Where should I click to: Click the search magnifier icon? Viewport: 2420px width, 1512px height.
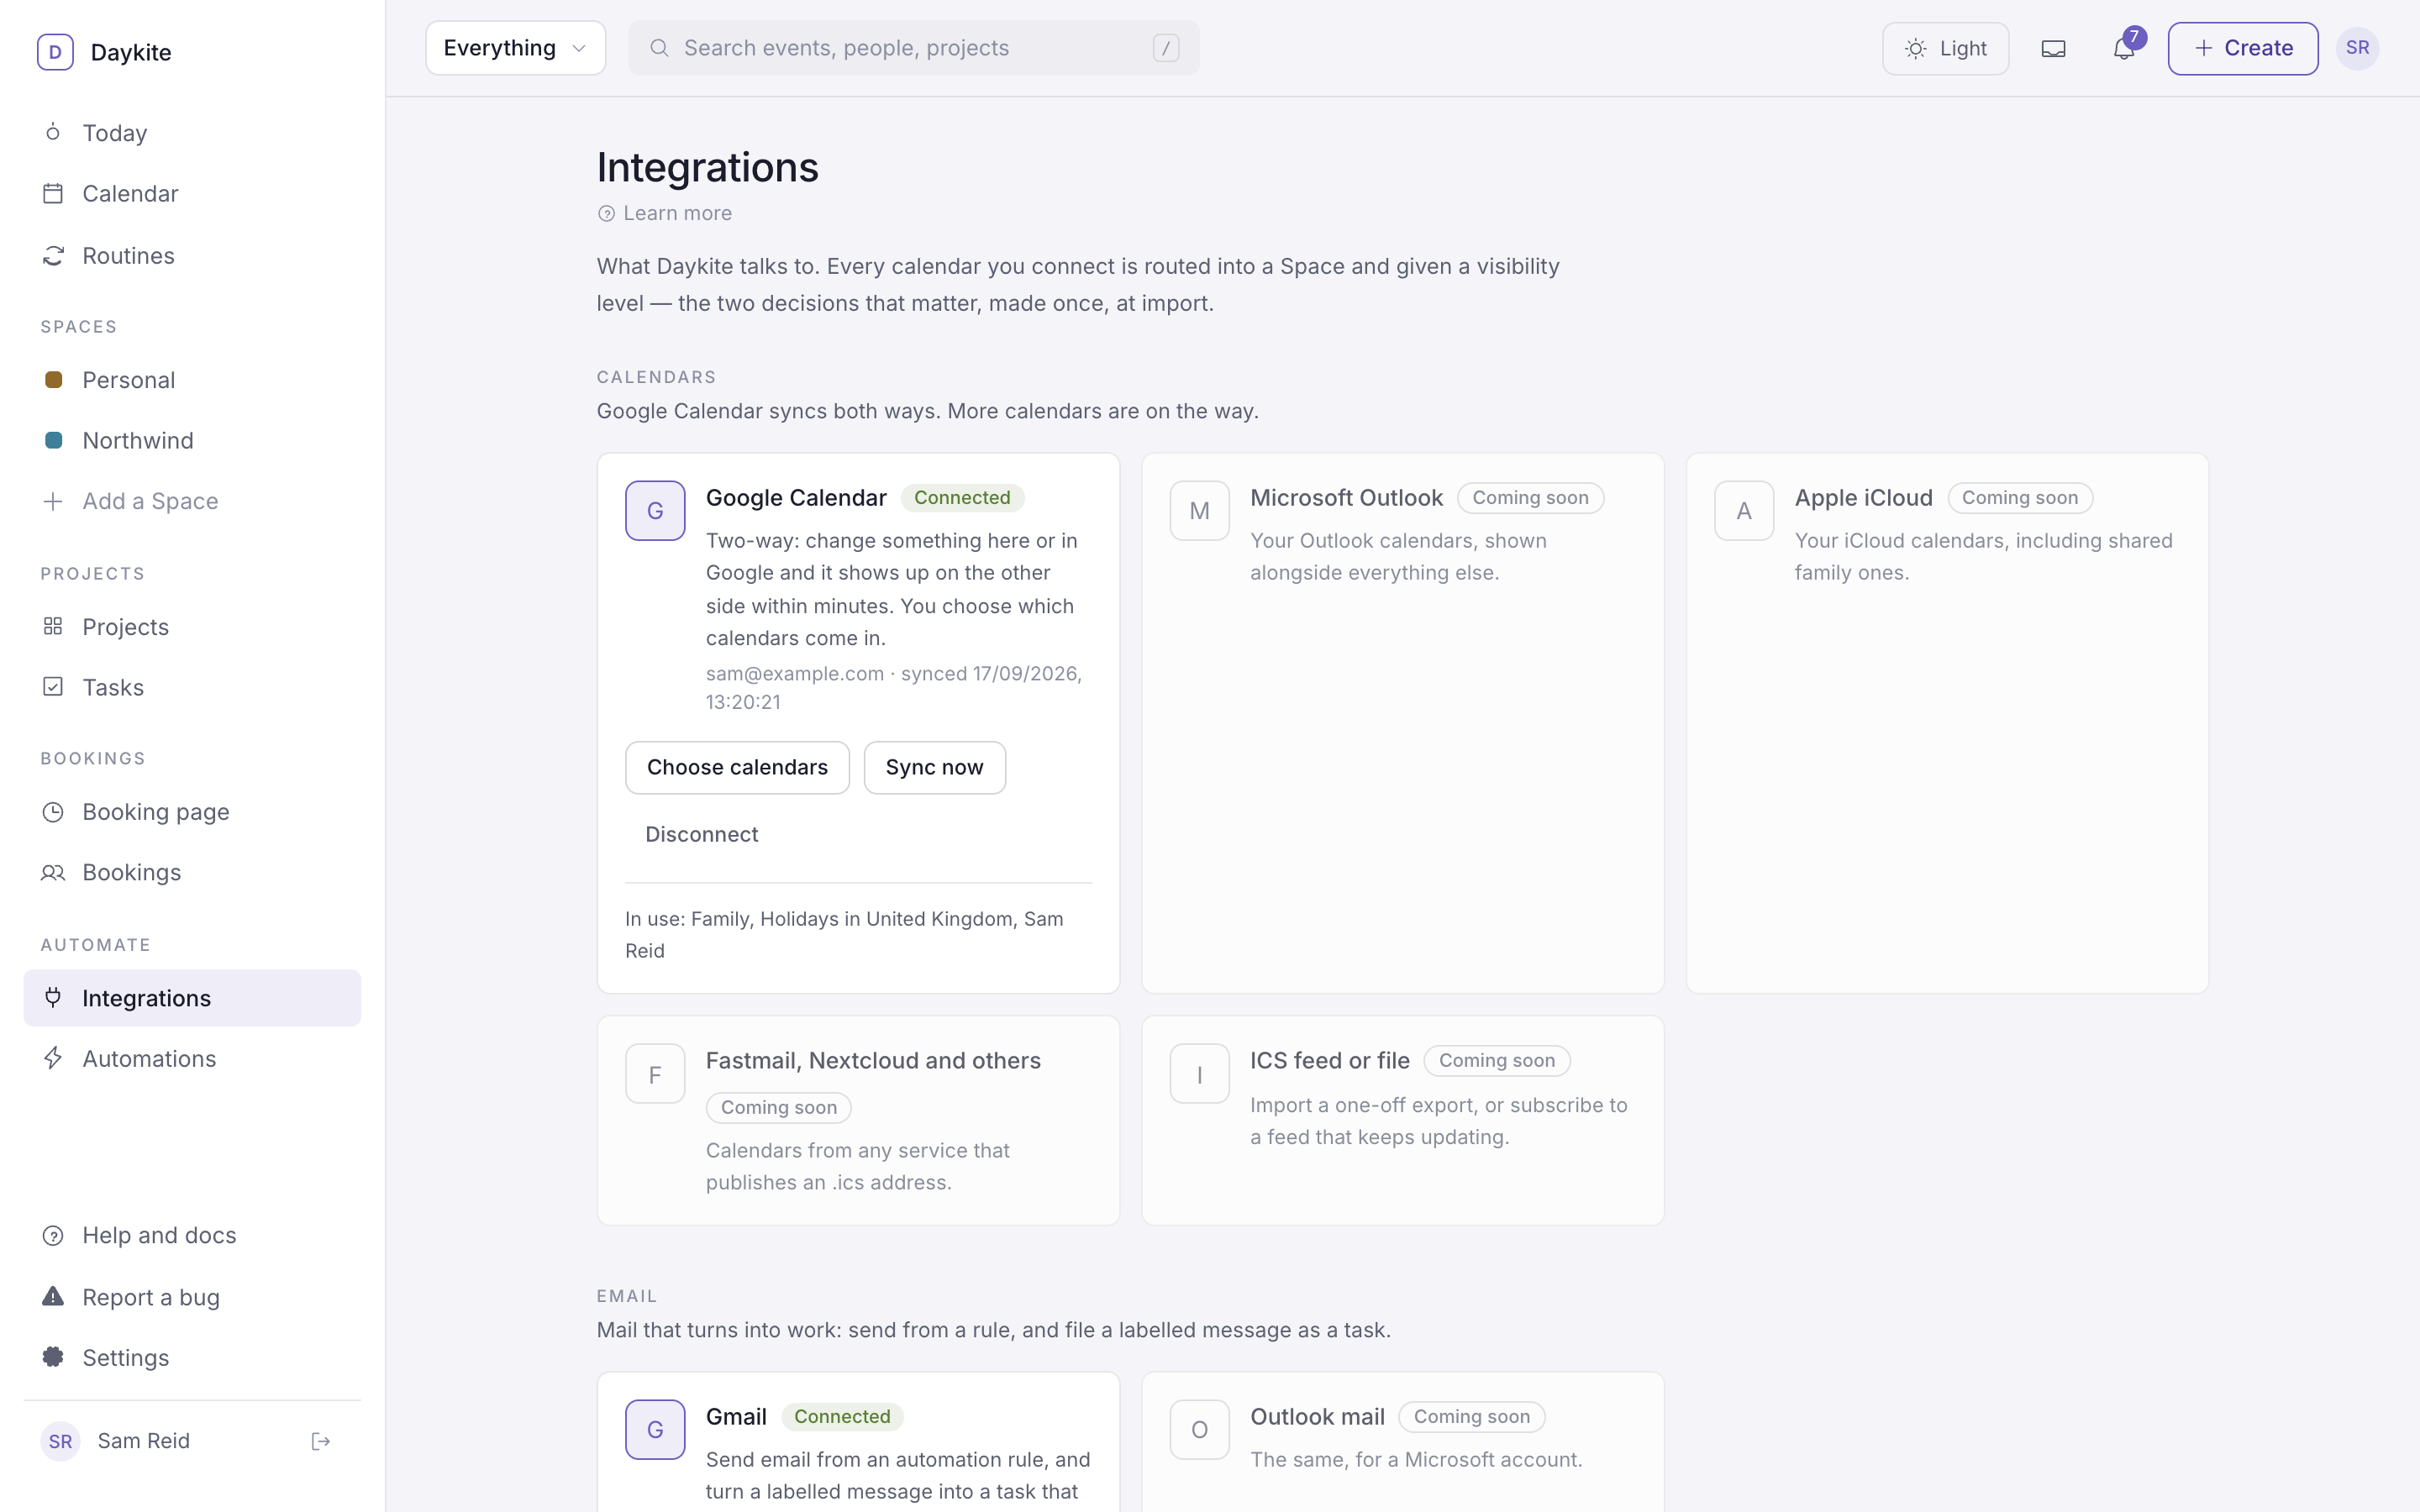point(659,48)
